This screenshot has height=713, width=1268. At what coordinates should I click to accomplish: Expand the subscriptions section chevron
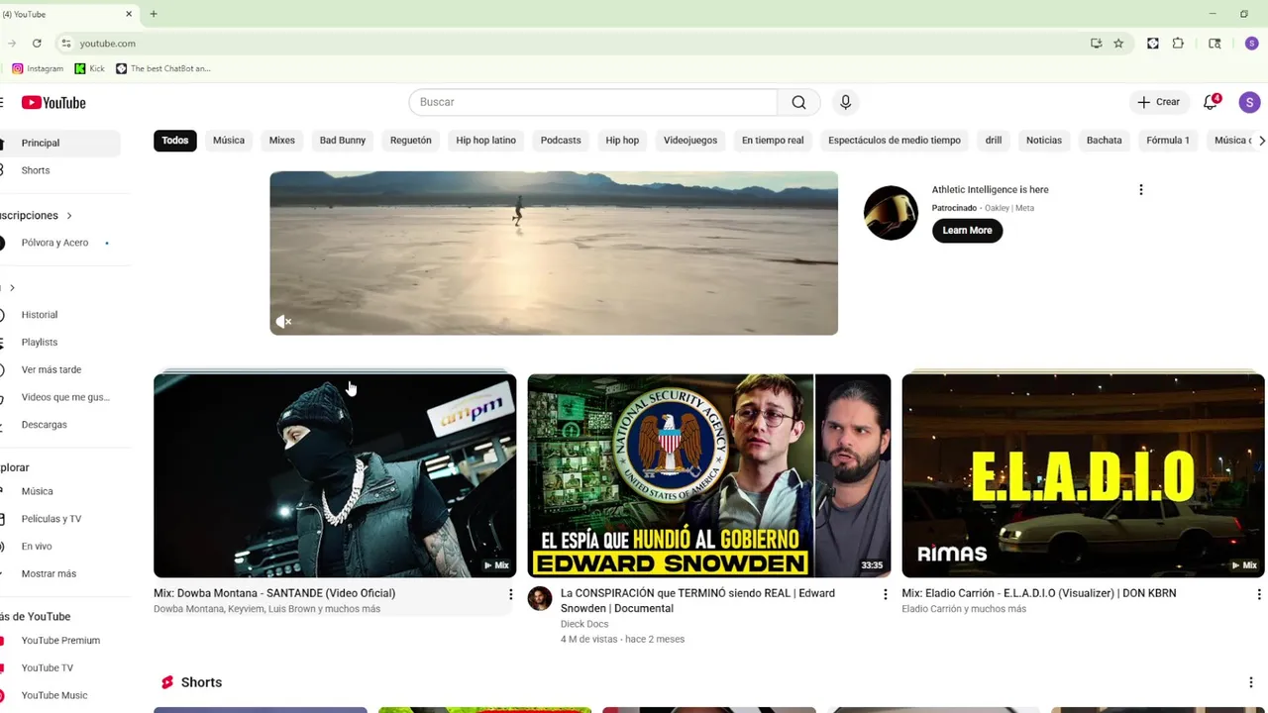coord(68,215)
